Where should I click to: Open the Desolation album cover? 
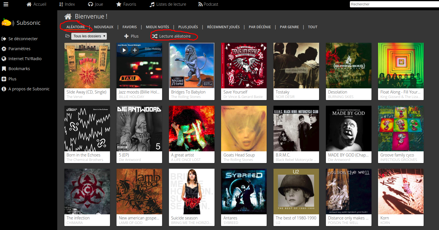349,66
